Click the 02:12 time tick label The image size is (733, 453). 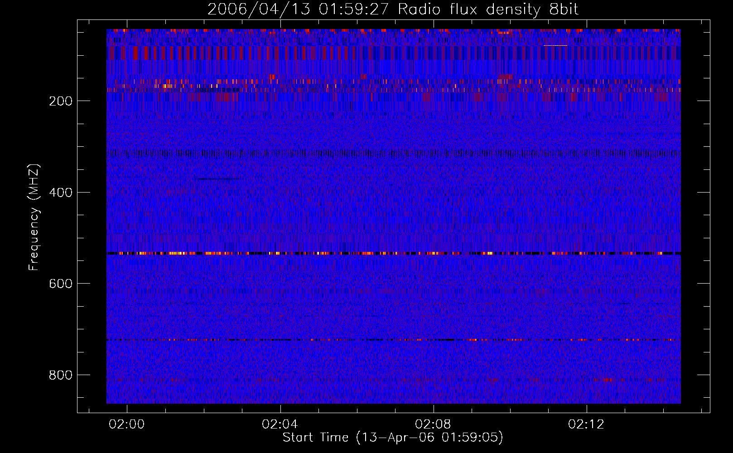coord(586,424)
